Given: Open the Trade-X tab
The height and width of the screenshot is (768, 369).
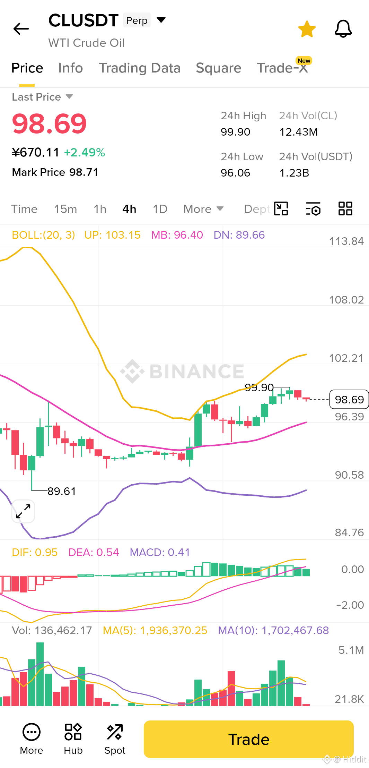Looking at the screenshot, I should click(282, 68).
